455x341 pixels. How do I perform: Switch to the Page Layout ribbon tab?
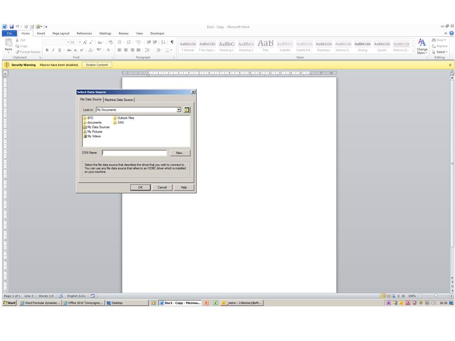pyautogui.click(x=61, y=33)
